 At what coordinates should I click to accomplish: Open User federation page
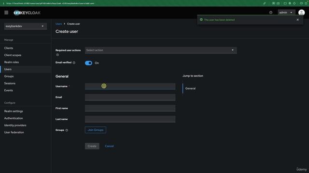click(x=14, y=133)
